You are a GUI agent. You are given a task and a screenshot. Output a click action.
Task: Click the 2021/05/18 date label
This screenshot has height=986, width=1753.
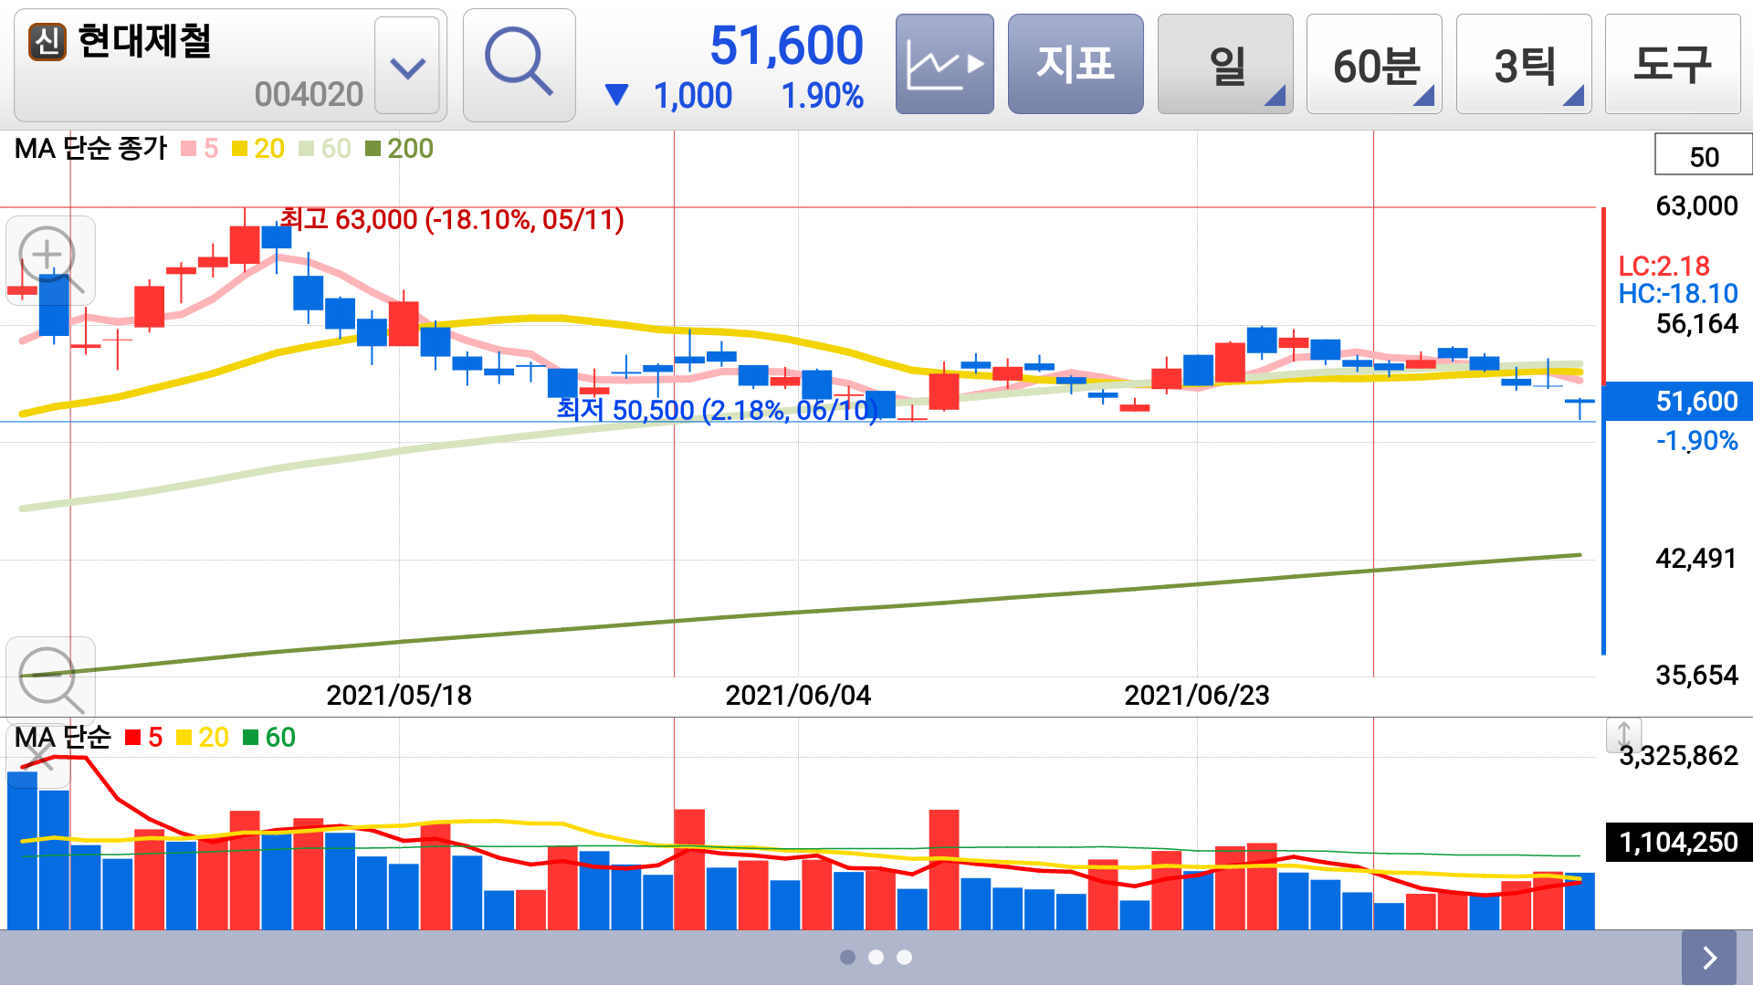[x=399, y=696]
